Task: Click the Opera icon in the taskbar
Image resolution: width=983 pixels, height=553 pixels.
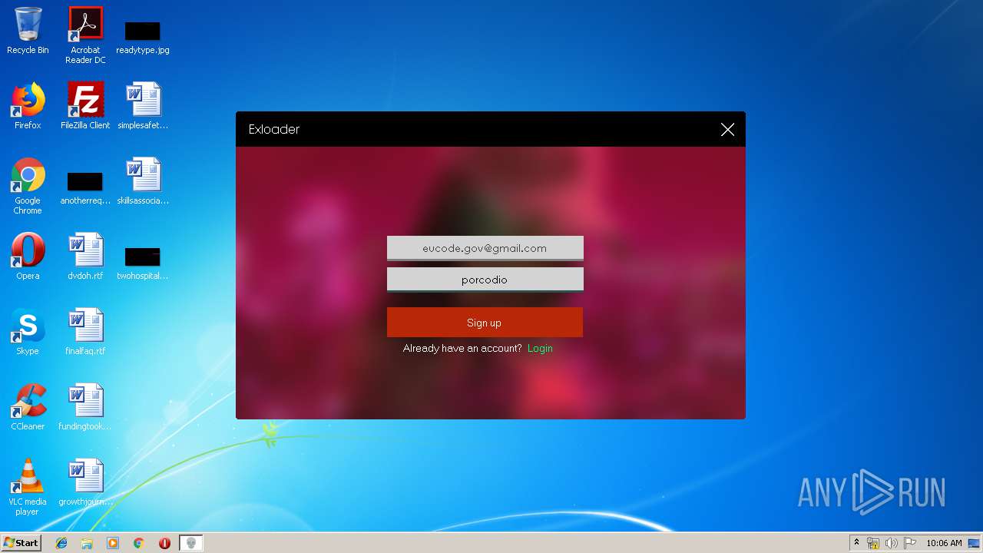Action: [164, 543]
